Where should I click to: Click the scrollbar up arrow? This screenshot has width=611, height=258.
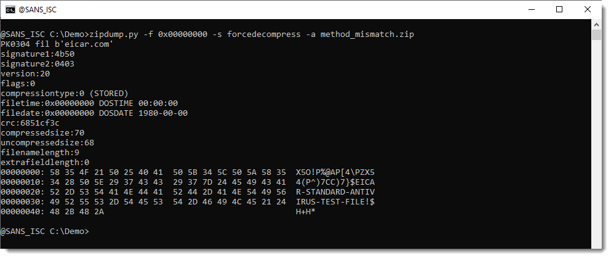pos(596,24)
